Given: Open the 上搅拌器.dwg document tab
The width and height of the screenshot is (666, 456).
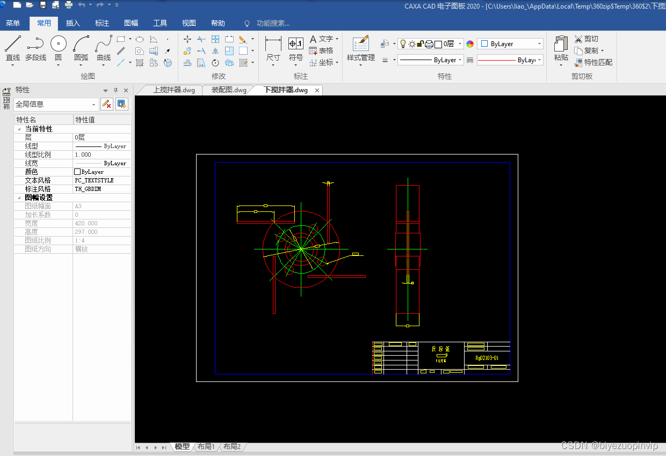Looking at the screenshot, I should point(174,90).
